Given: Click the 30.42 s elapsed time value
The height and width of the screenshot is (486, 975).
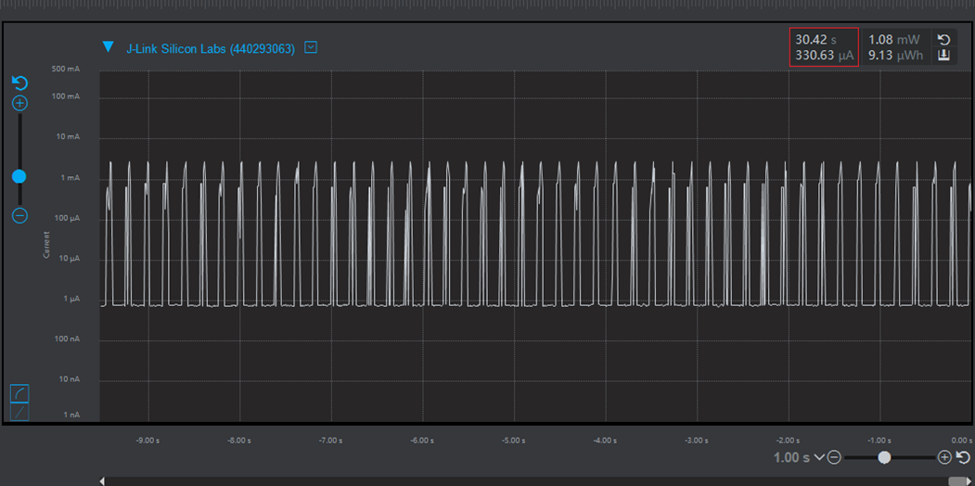Looking at the screenshot, I should click(815, 40).
